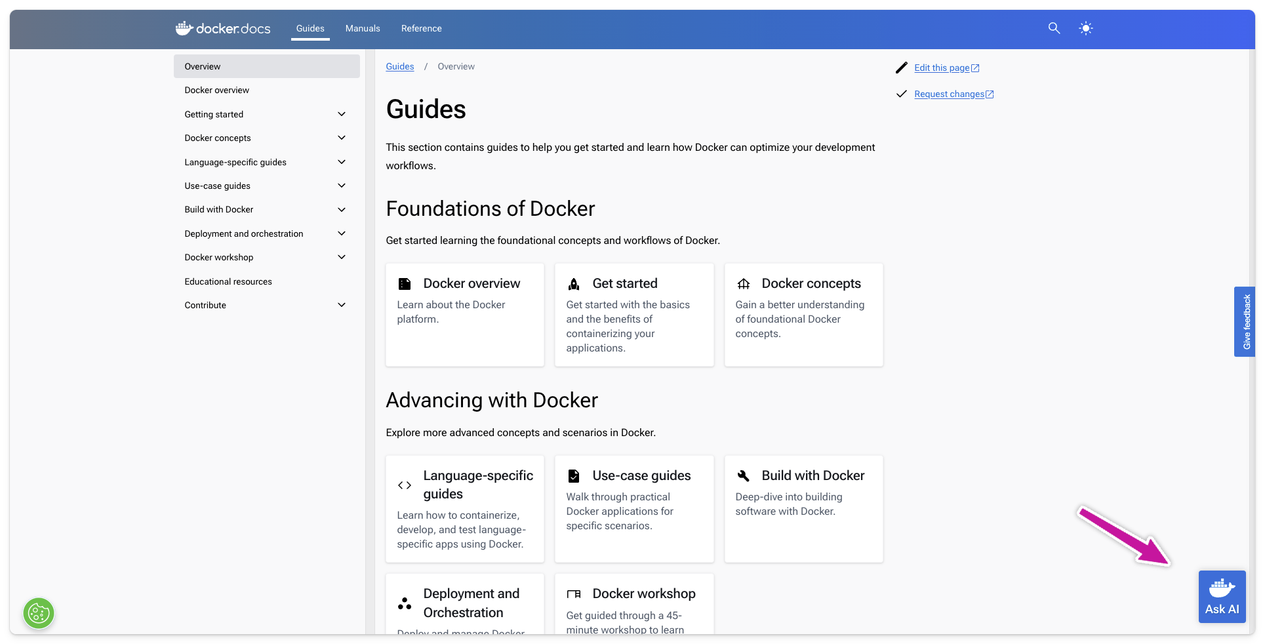Click the Getting started sidebar label

214,114
